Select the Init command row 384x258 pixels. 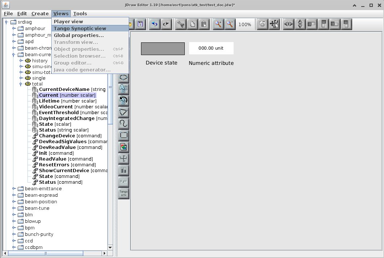pos(56,153)
